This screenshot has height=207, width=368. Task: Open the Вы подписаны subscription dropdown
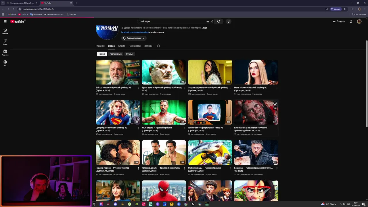point(134,38)
